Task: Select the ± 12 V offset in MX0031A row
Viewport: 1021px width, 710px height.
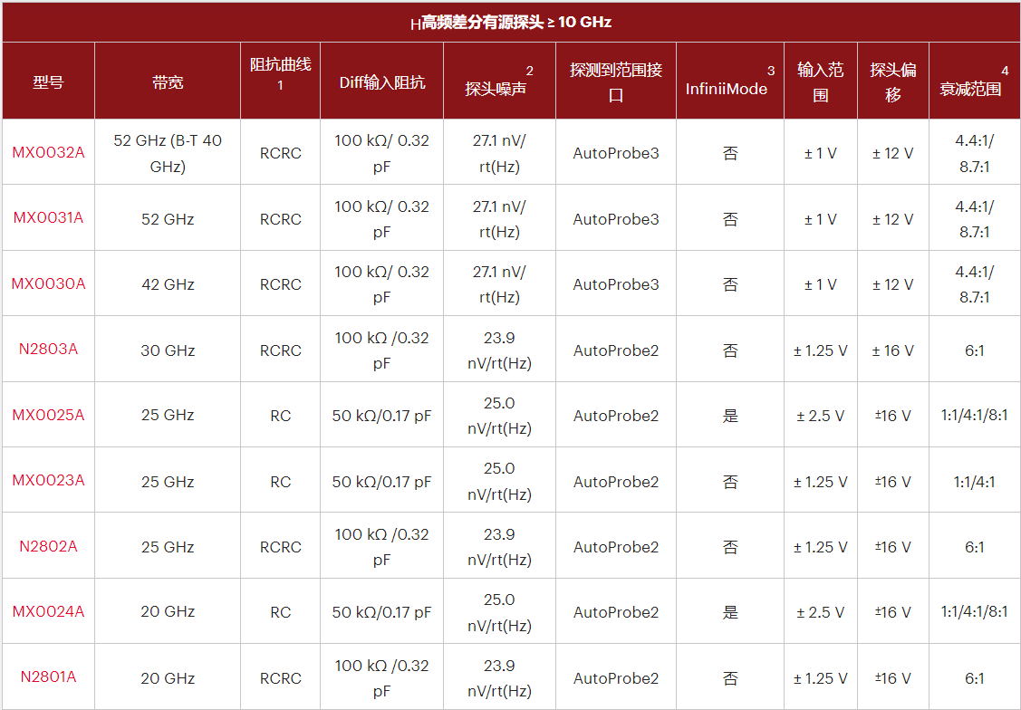Action: [892, 219]
